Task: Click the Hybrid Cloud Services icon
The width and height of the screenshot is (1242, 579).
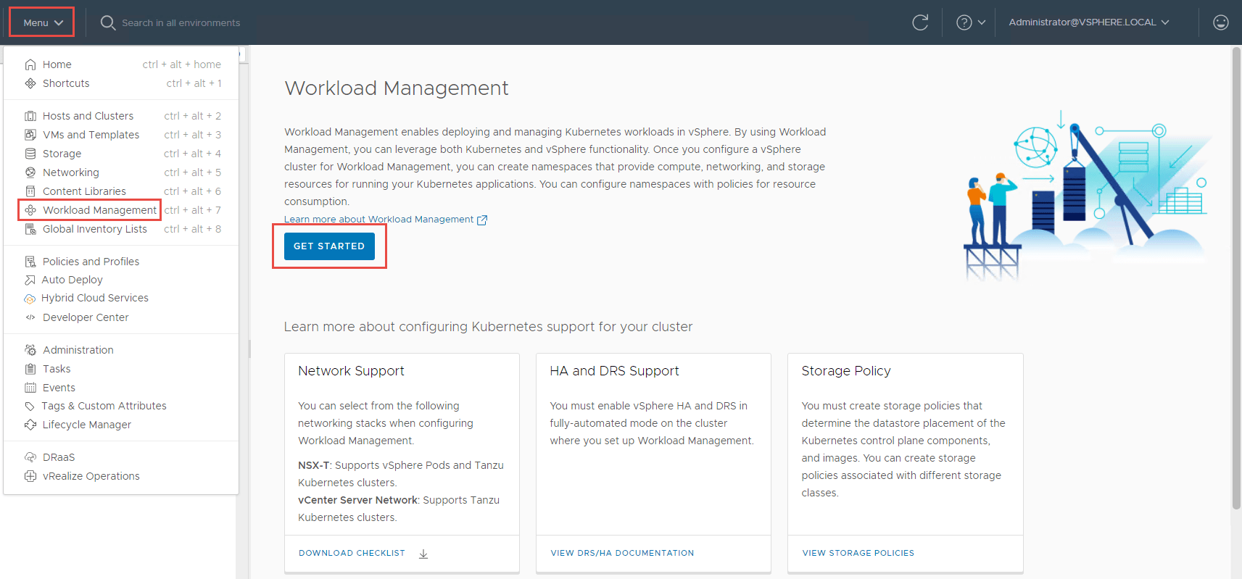Action: coord(30,299)
